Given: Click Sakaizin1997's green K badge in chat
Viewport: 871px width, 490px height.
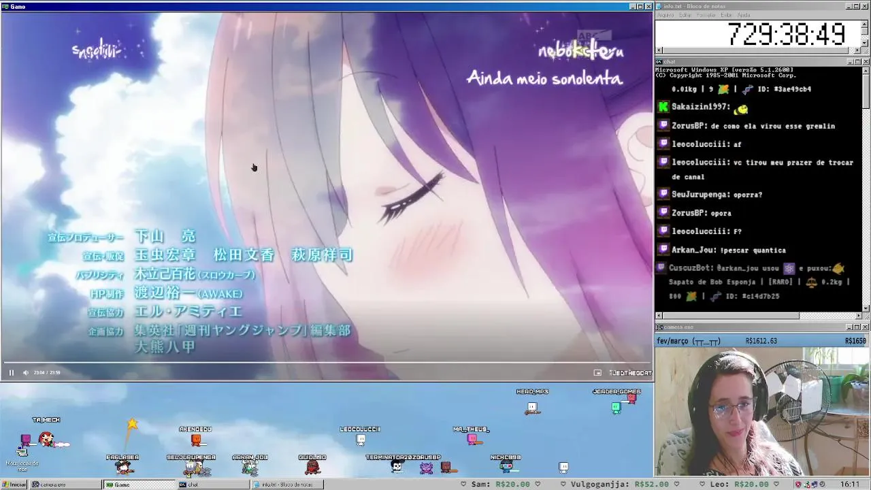Looking at the screenshot, I should click(663, 107).
